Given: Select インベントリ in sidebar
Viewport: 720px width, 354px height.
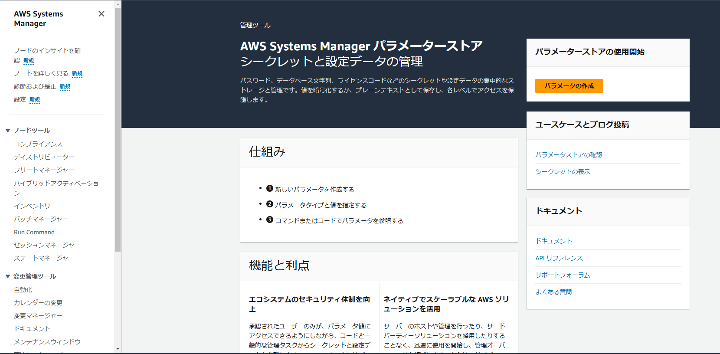Looking at the screenshot, I should (x=32, y=206).
